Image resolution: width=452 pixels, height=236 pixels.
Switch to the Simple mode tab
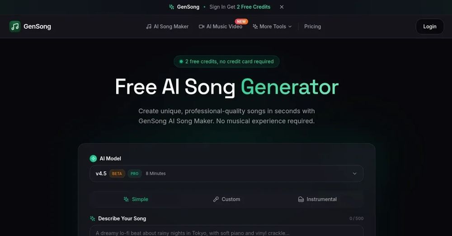(x=136, y=199)
